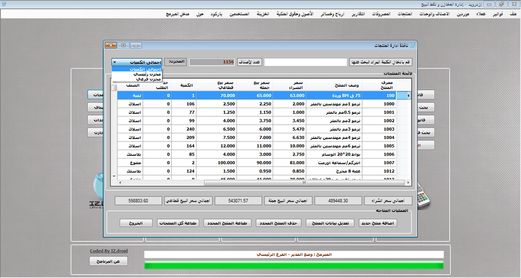Click the اجمالي سعر البيع جملة button
The height and width of the screenshot is (278, 521).
coord(289,201)
